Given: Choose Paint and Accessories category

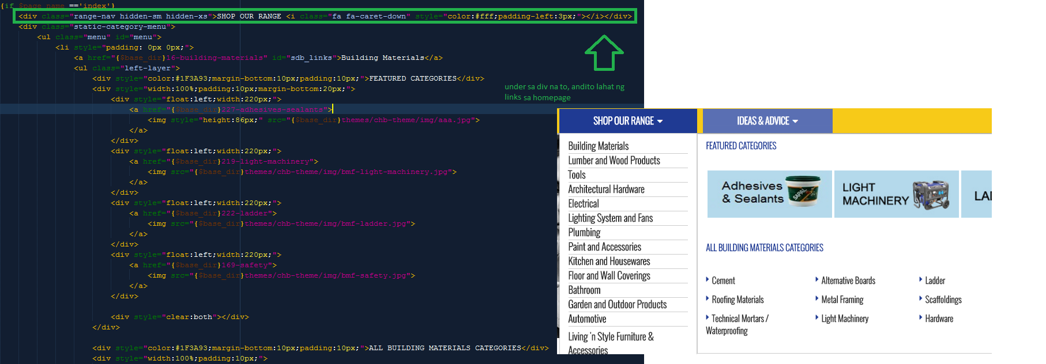Looking at the screenshot, I should 604,247.
